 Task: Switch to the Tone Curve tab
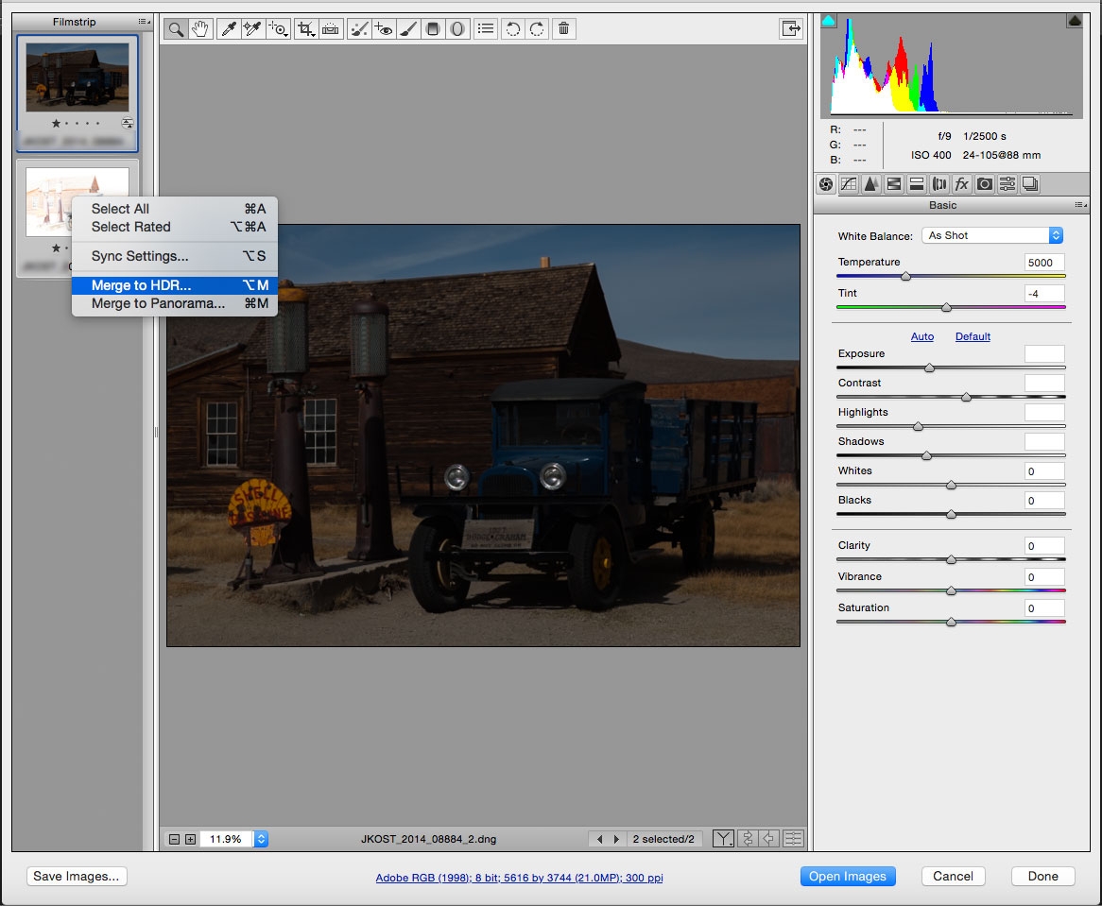tap(849, 184)
